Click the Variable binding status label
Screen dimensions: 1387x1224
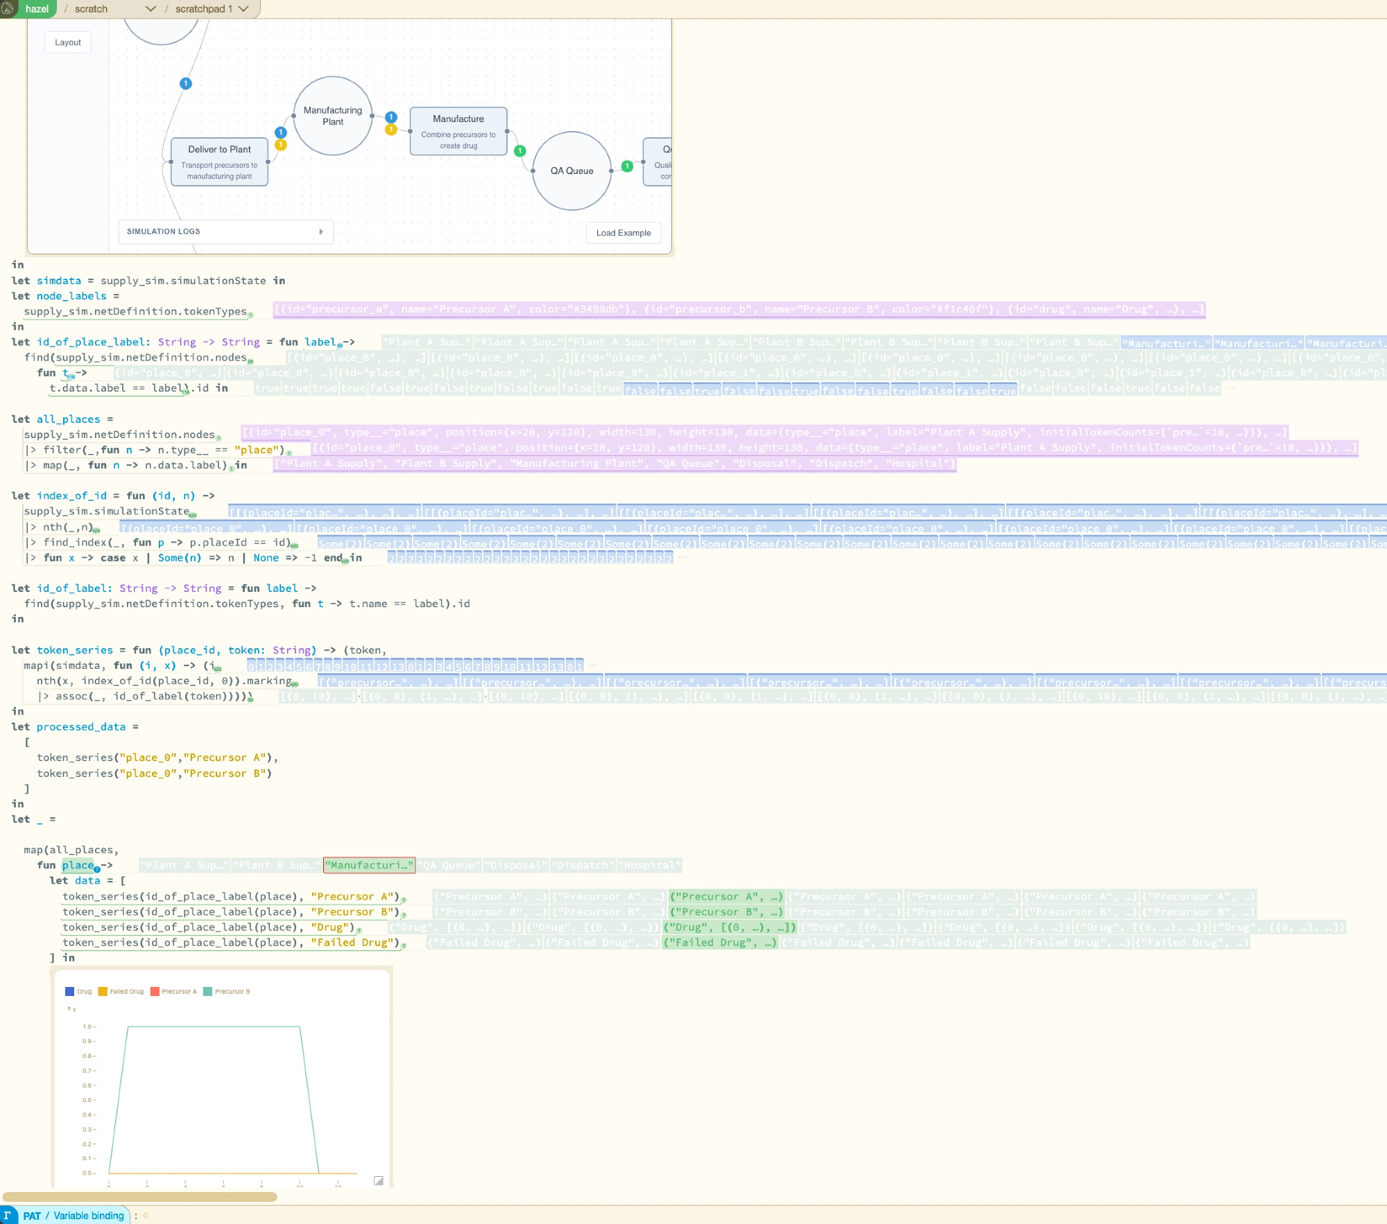point(89,1216)
